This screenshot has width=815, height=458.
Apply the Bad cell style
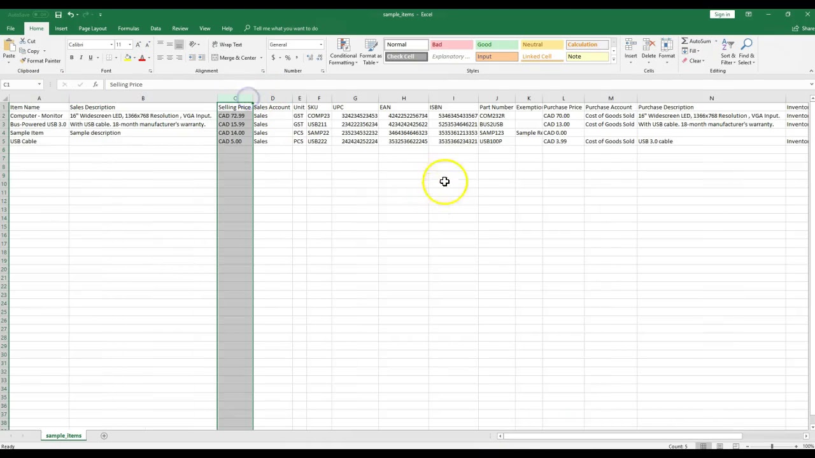[451, 45]
